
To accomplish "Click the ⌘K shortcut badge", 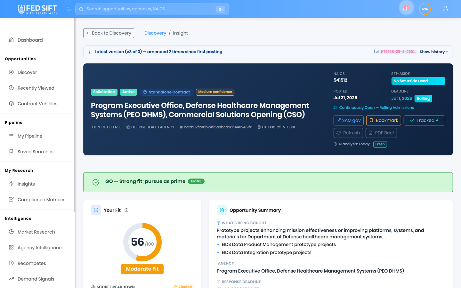I will pyautogui.click(x=221, y=9).
